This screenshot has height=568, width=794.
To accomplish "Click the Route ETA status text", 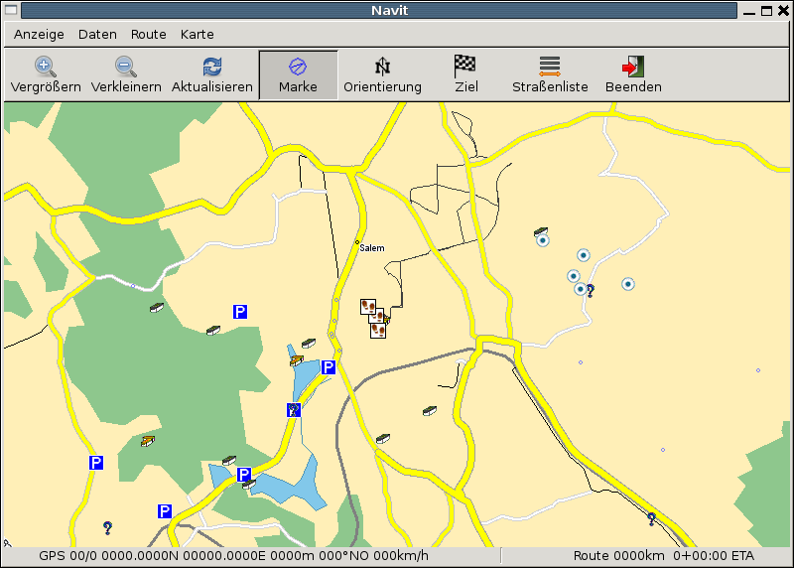I will pyautogui.click(x=663, y=556).
